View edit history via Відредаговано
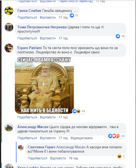The height and width of the screenshot is (168, 136). click(82, 138)
